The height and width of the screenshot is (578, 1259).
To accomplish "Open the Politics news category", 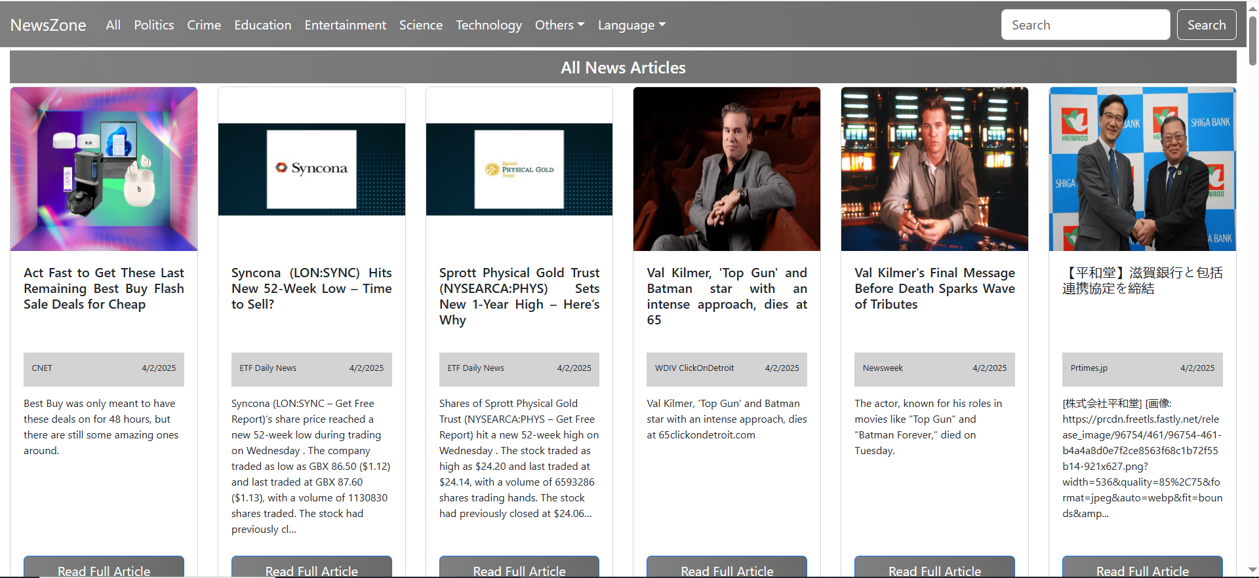I will 154,25.
